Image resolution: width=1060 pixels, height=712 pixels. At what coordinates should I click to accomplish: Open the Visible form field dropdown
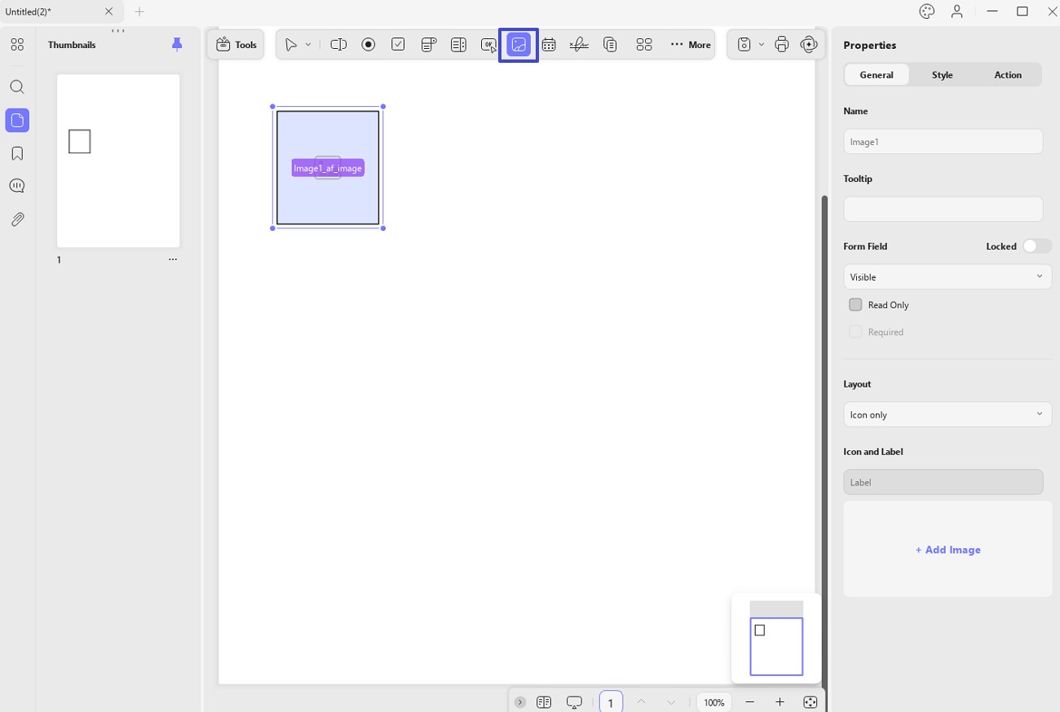tap(947, 277)
